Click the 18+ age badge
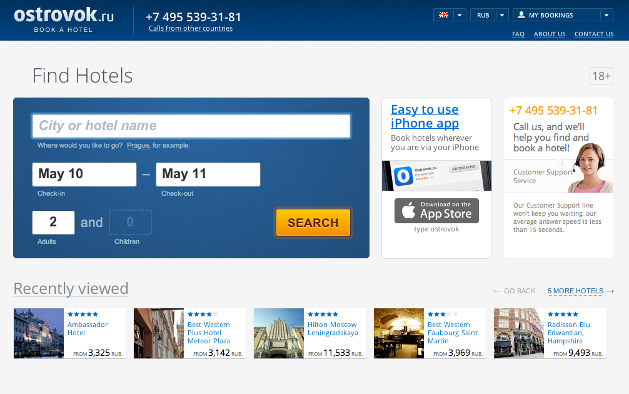 601,76
